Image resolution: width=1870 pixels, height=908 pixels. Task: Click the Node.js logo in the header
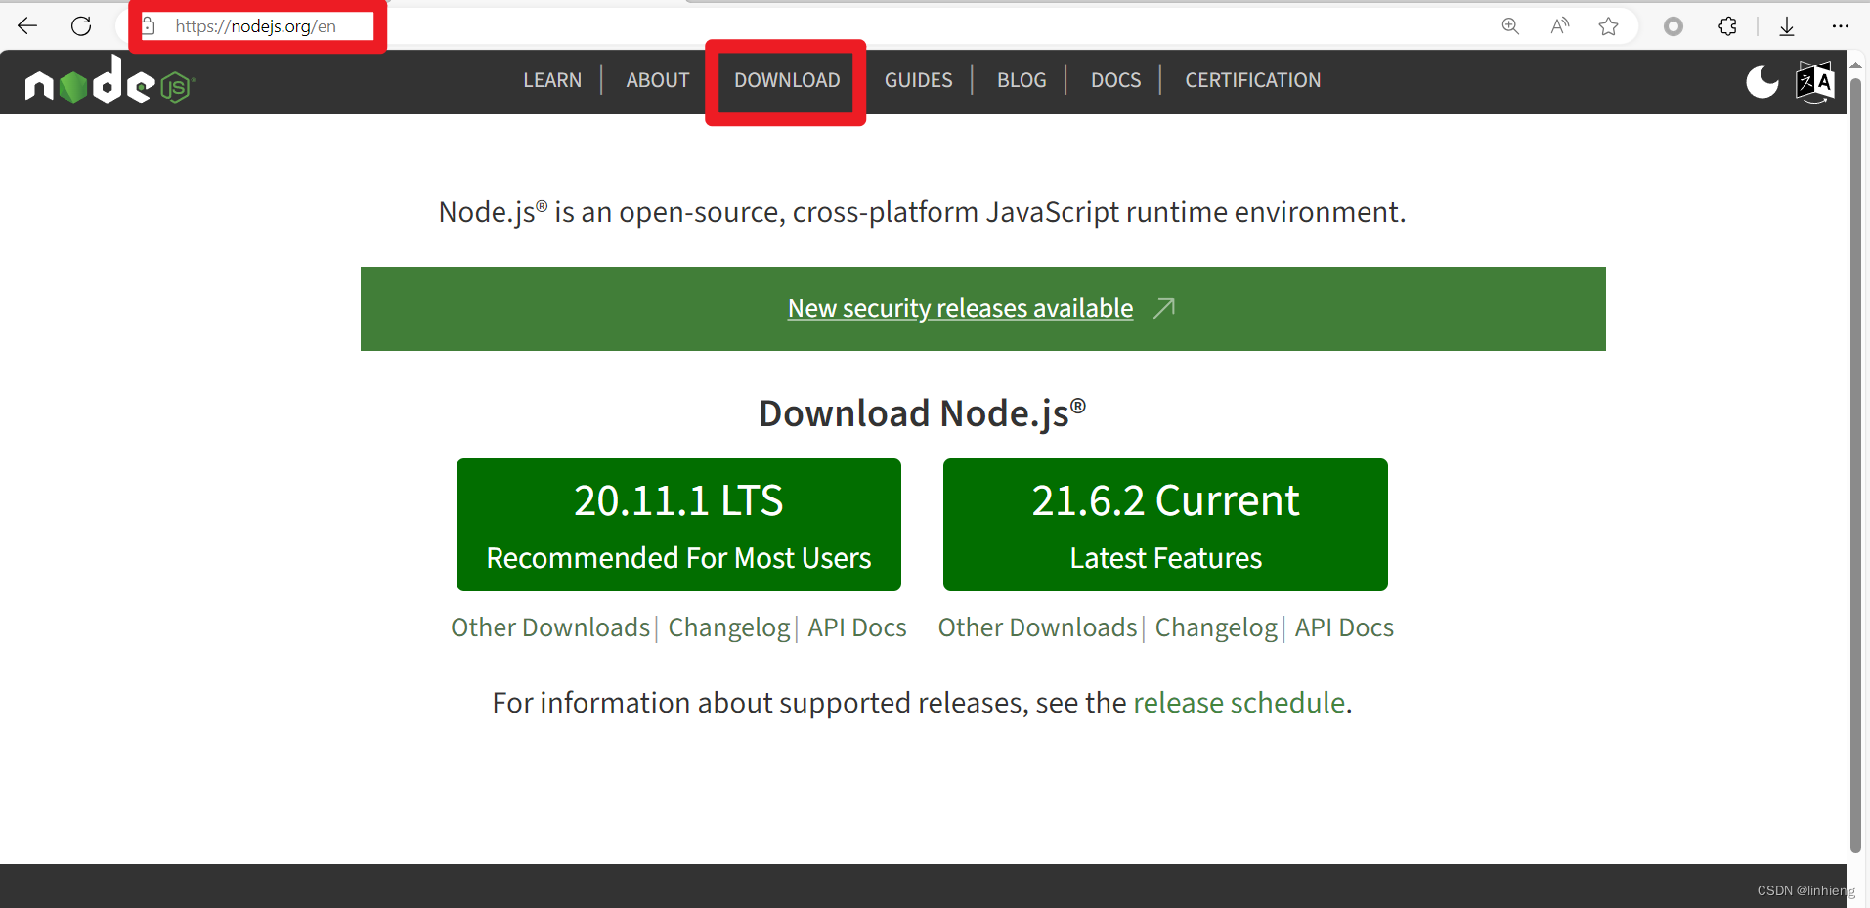coord(109,81)
